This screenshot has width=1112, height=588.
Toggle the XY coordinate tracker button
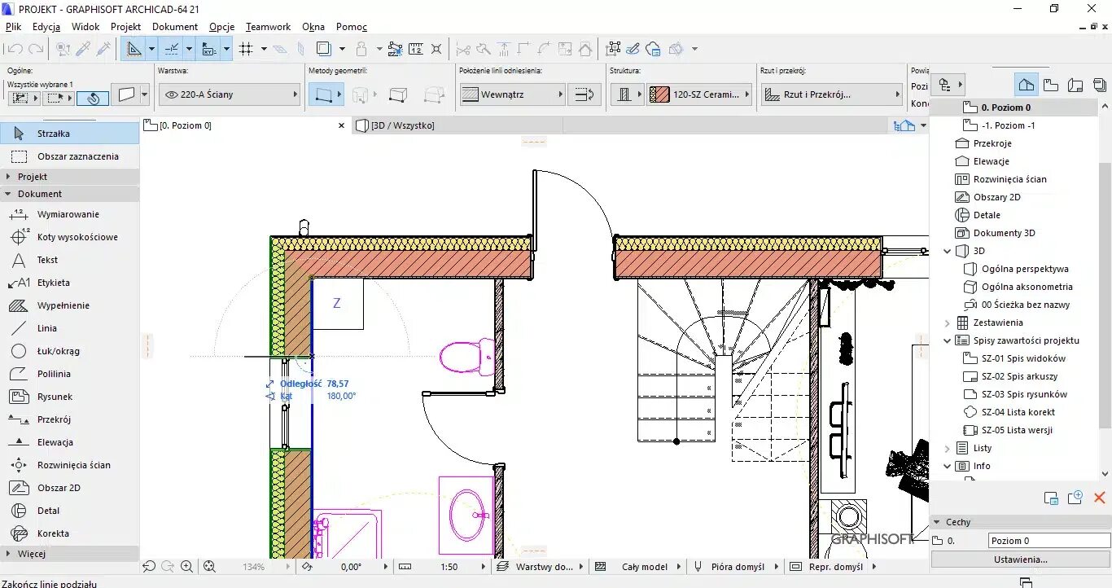point(209,49)
